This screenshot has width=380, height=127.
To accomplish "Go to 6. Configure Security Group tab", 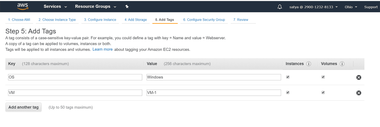I will 204,20.
